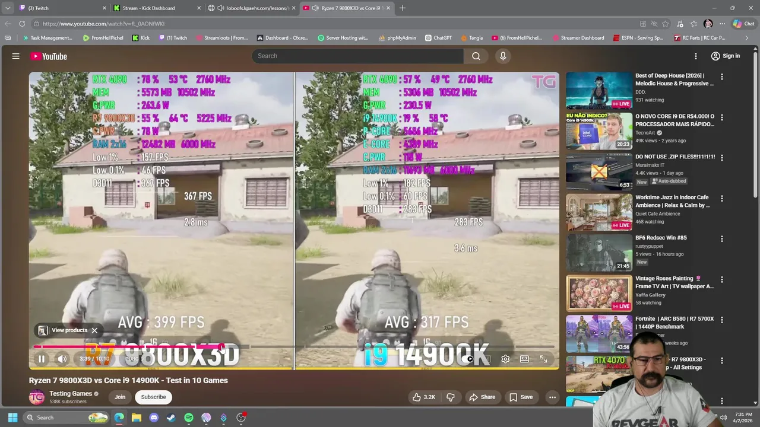Save the video to a playlist

(521, 397)
